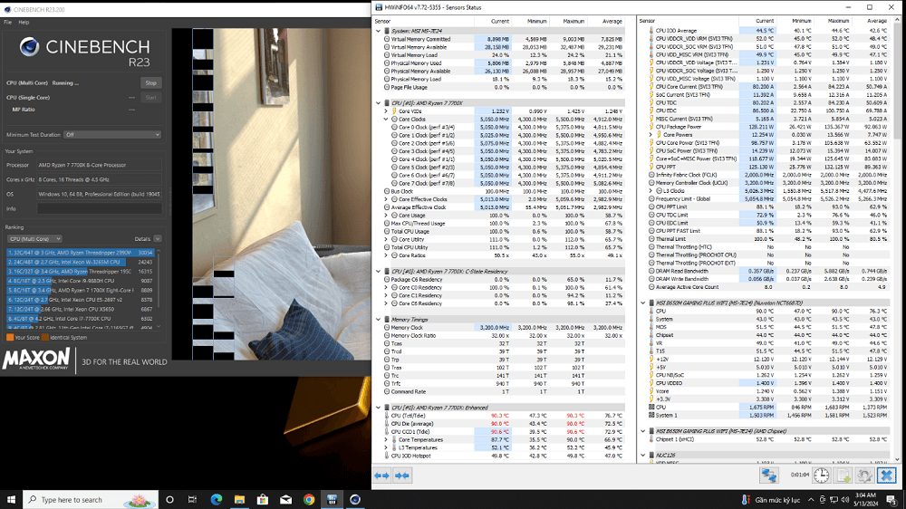Open File Explorer from taskbar

click(239, 500)
